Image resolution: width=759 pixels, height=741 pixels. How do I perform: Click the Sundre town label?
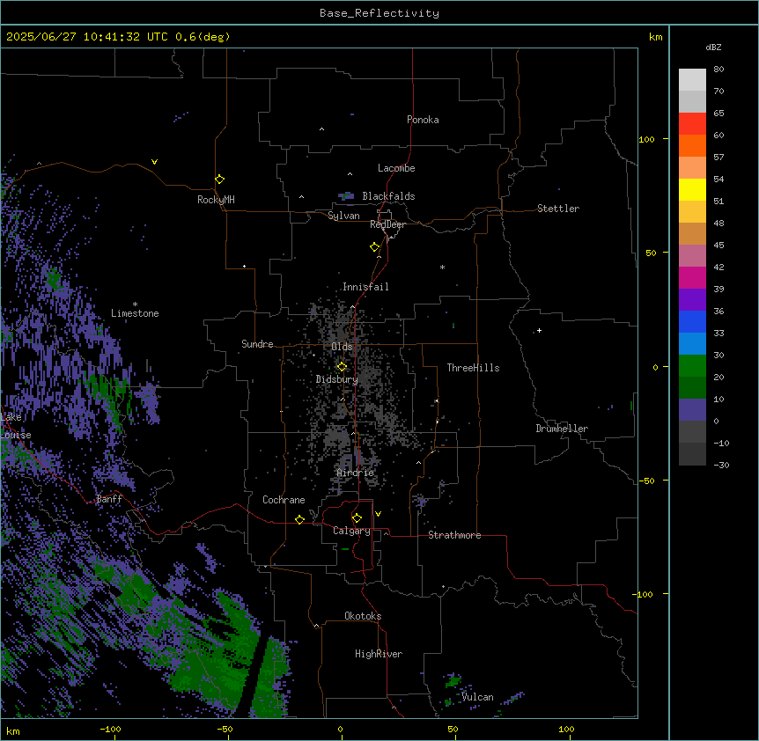[257, 344]
